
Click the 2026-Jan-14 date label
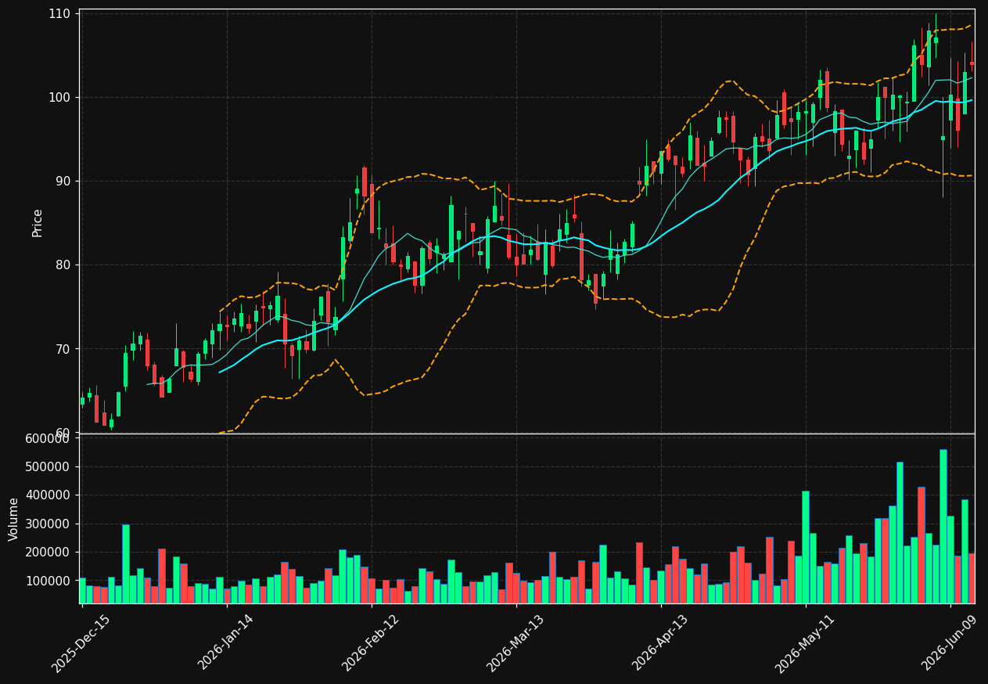(226, 643)
